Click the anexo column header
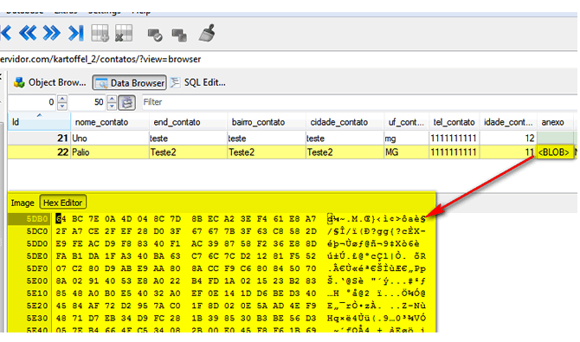Screen dimensions: 580x342 point(555,122)
